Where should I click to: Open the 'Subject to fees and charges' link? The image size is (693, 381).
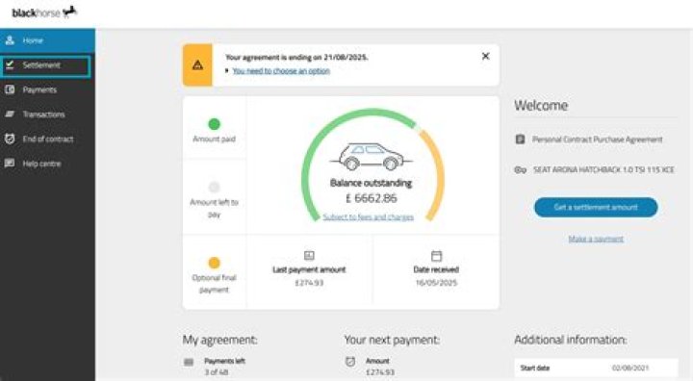click(x=368, y=217)
